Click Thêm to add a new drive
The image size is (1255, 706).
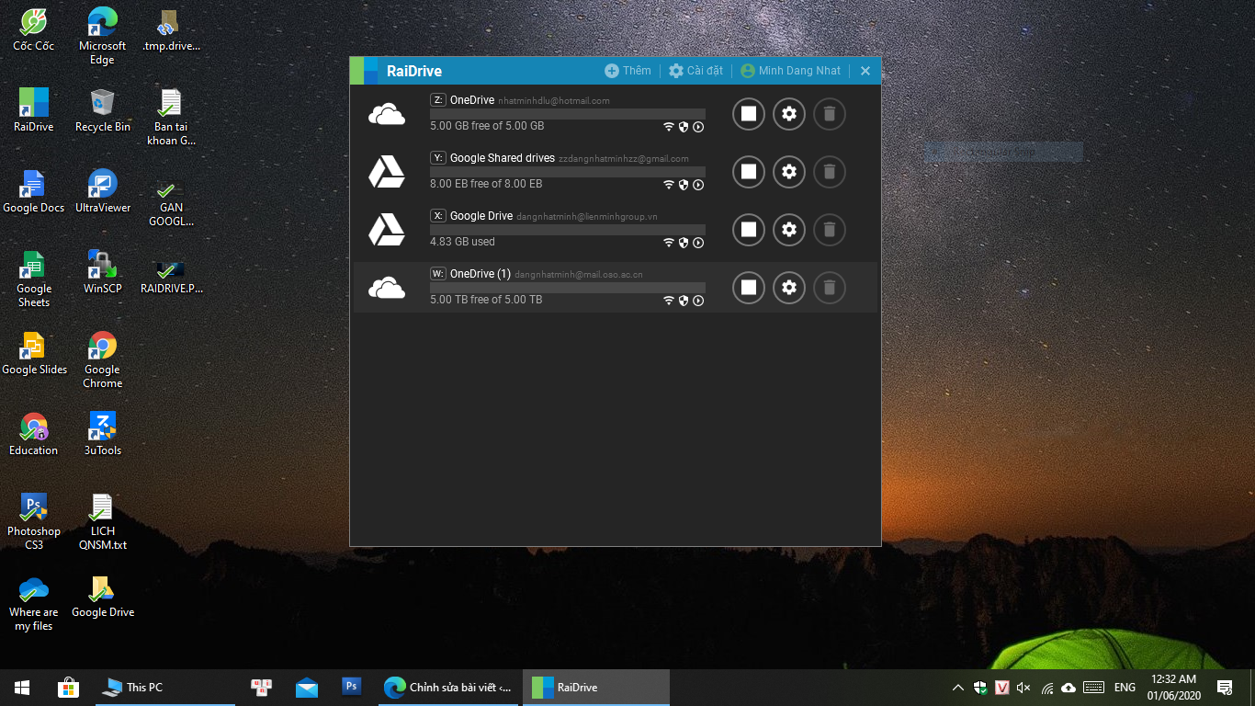pyautogui.click(x=627, y=71)
